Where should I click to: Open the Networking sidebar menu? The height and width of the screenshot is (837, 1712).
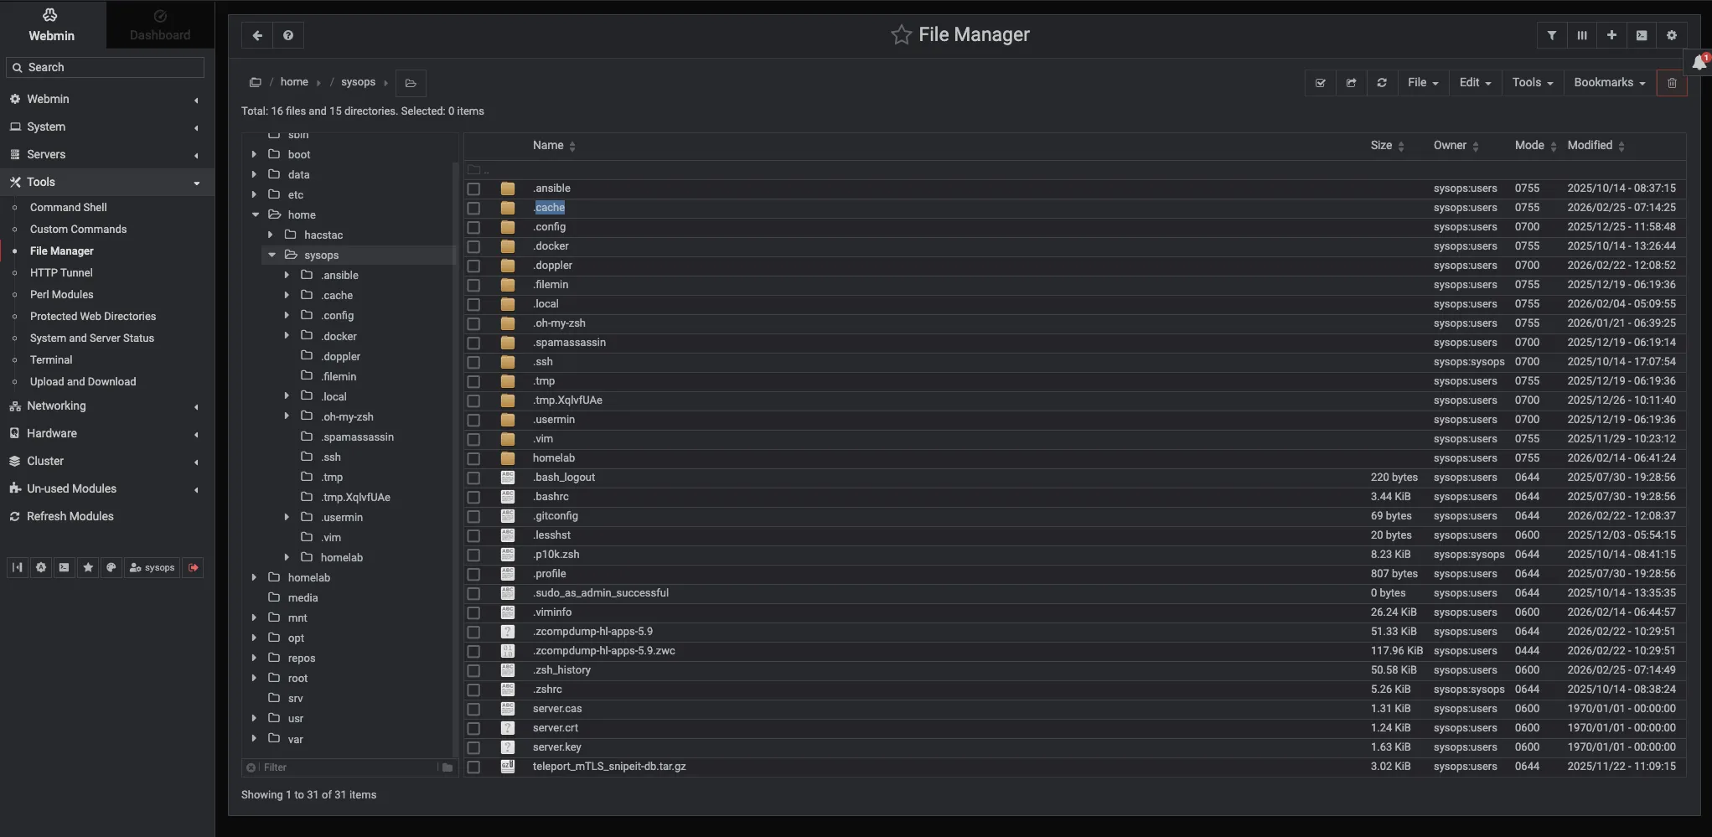point(56,406)
